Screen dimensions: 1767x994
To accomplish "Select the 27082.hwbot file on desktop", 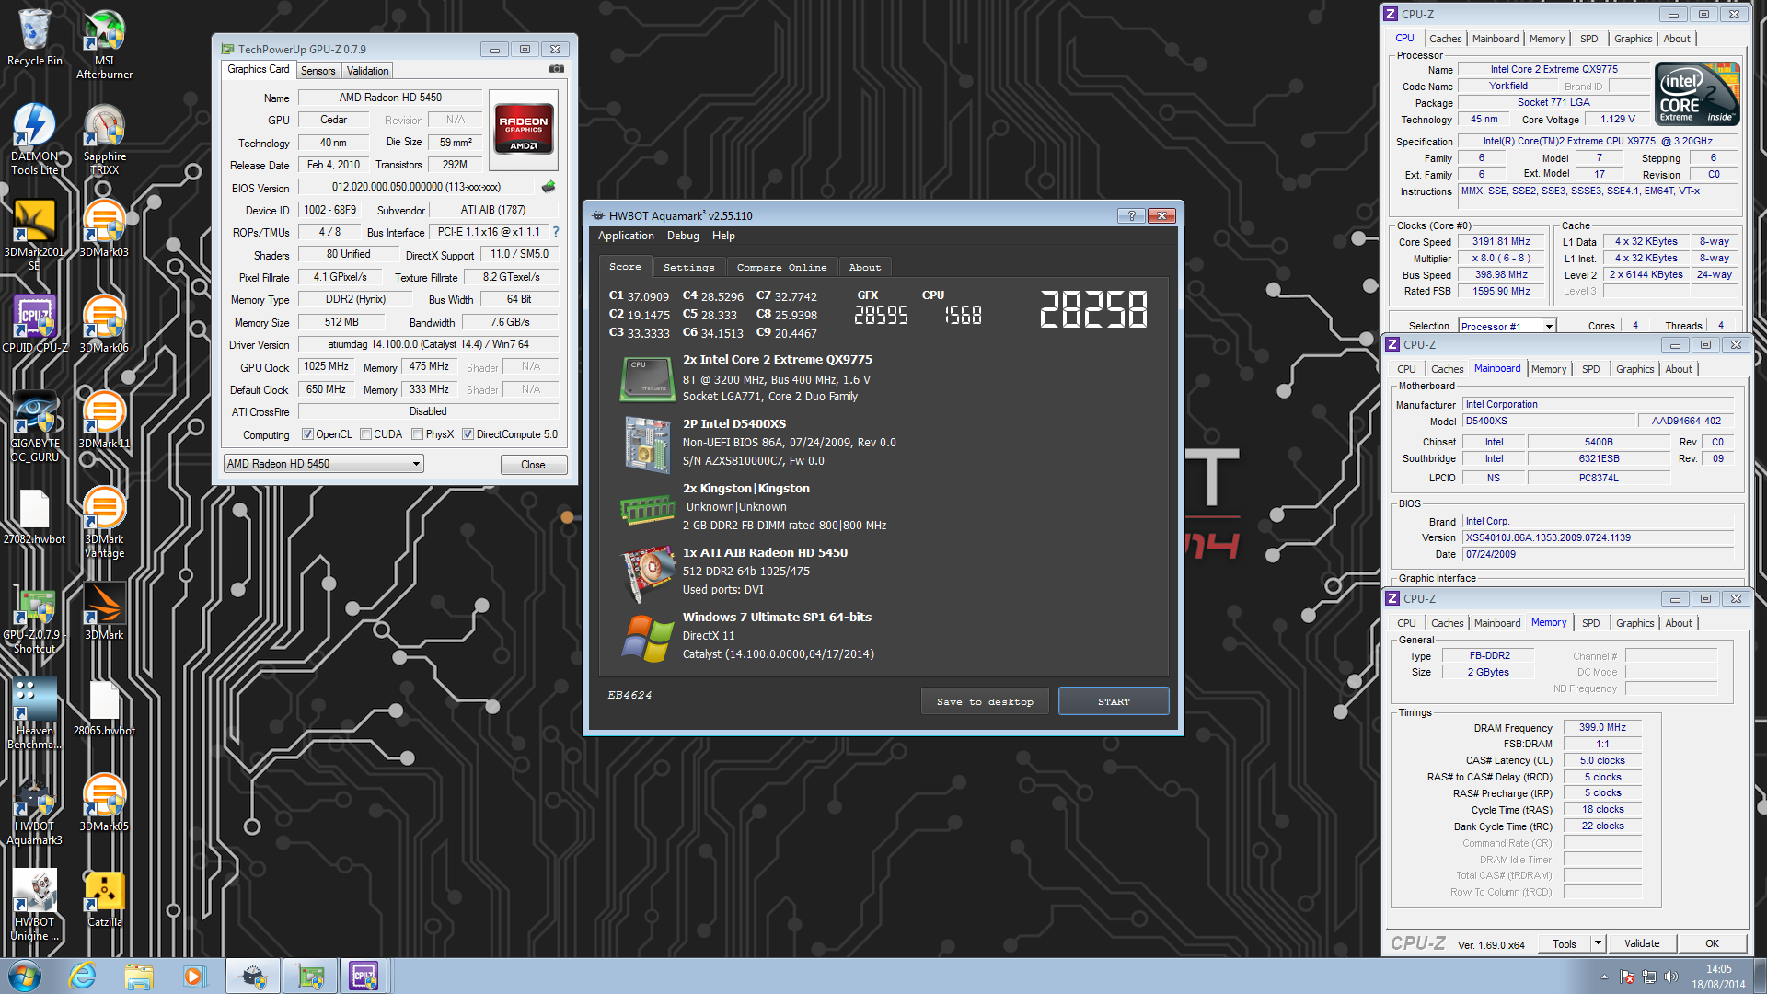I will [35, 515].
